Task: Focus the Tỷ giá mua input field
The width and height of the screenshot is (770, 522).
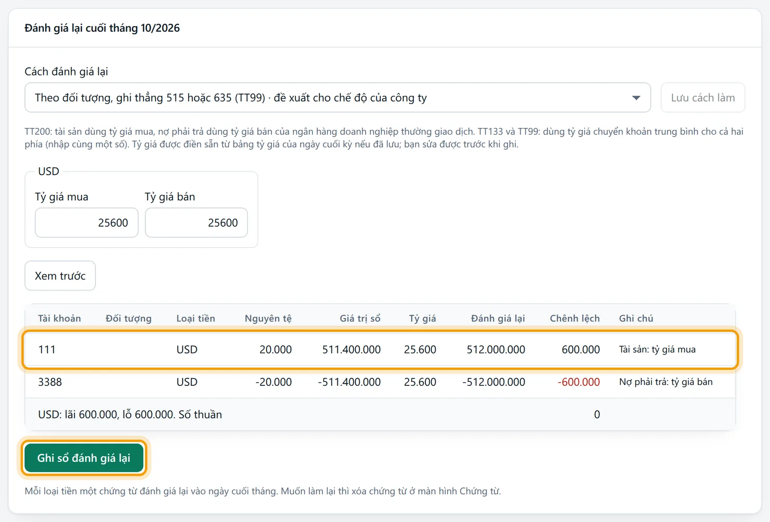Action: [x=87, y=223]
